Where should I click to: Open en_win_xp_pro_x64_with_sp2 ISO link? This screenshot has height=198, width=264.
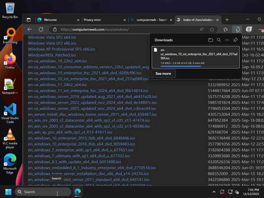[x=70, y=132]
